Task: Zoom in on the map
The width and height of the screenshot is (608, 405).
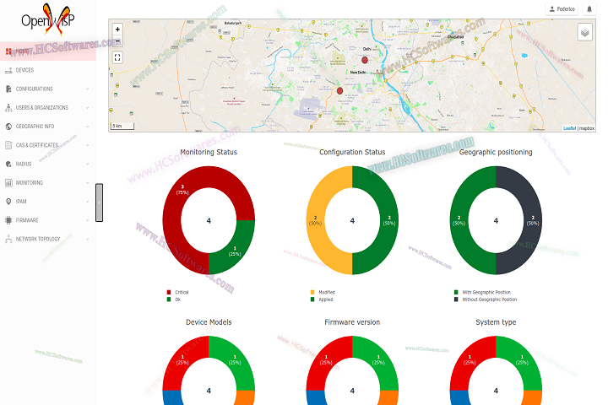Action: [x=117, y=29]
